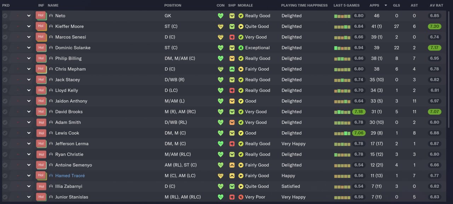Screen dimensions: 453x204
Task: Click Chris Mepham's green sharpness up-arrow icon
Action: pyautogui.click(x=232, y=69)
